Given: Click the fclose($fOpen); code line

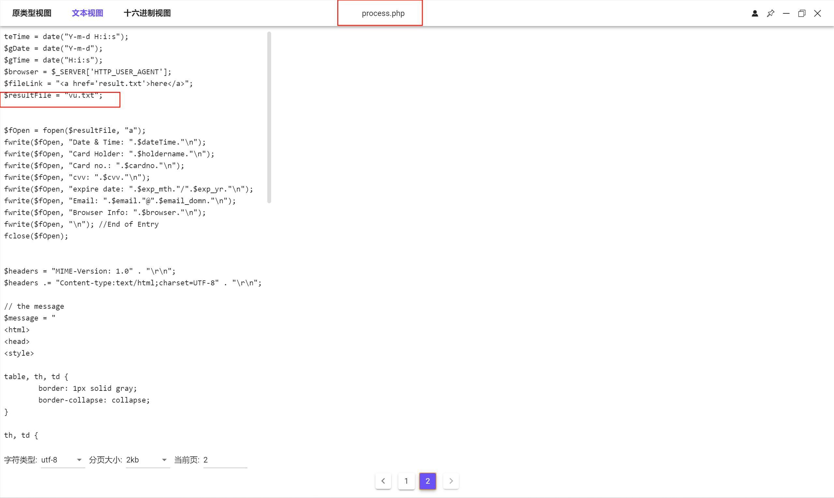Looking at the screenshot, I should (x=36, y=236).
